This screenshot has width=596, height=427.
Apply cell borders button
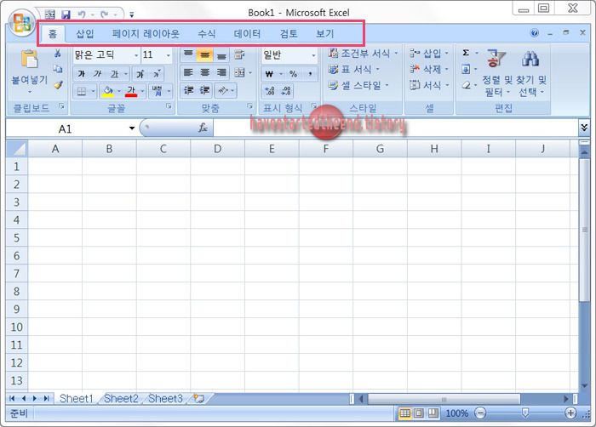82,91
